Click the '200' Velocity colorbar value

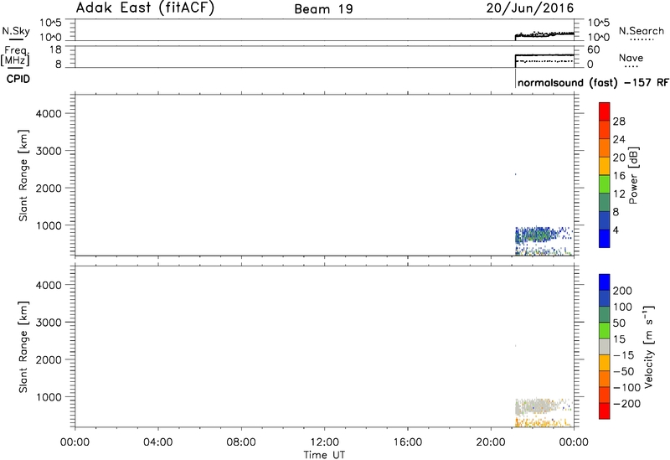(622, 291)
